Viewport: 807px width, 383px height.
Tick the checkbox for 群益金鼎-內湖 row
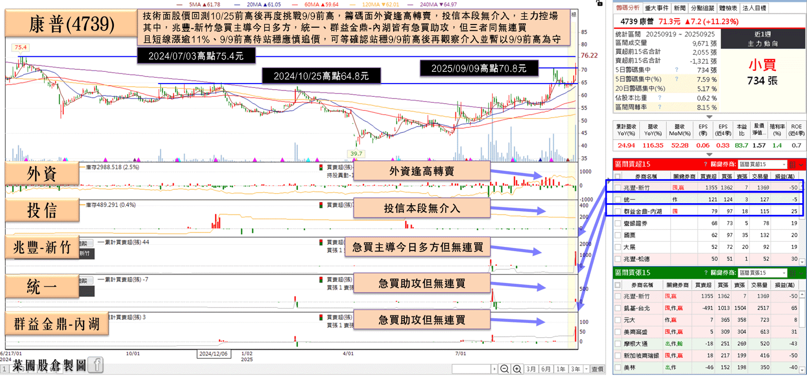click(x=618, y=211)
